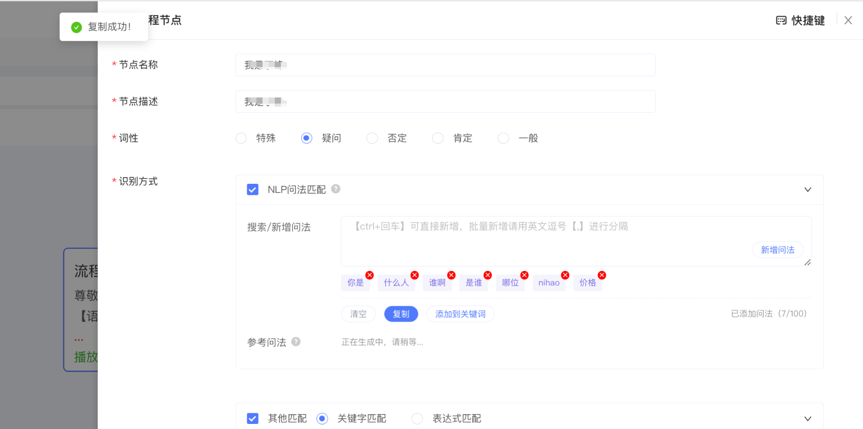This screenshot has width=863, height=429.
Task: Click the 新增问法 button
Action: tap(778, 250)
